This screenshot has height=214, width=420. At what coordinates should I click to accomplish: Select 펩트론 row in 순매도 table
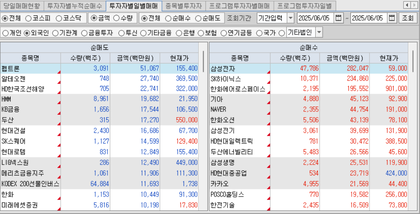point(99,68)
